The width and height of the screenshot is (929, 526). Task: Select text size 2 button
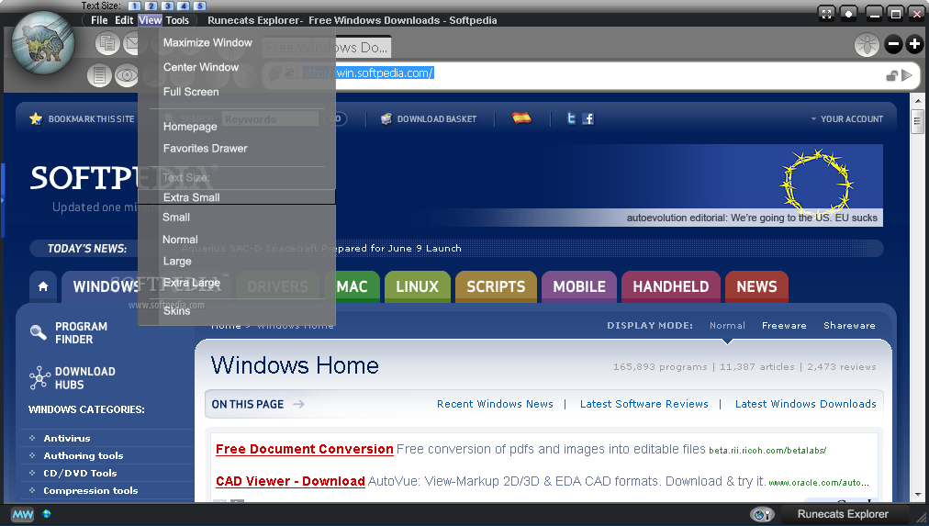[x=151, y=6]
